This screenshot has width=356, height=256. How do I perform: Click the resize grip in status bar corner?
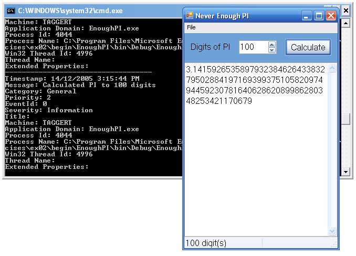[x=333, y=245]
